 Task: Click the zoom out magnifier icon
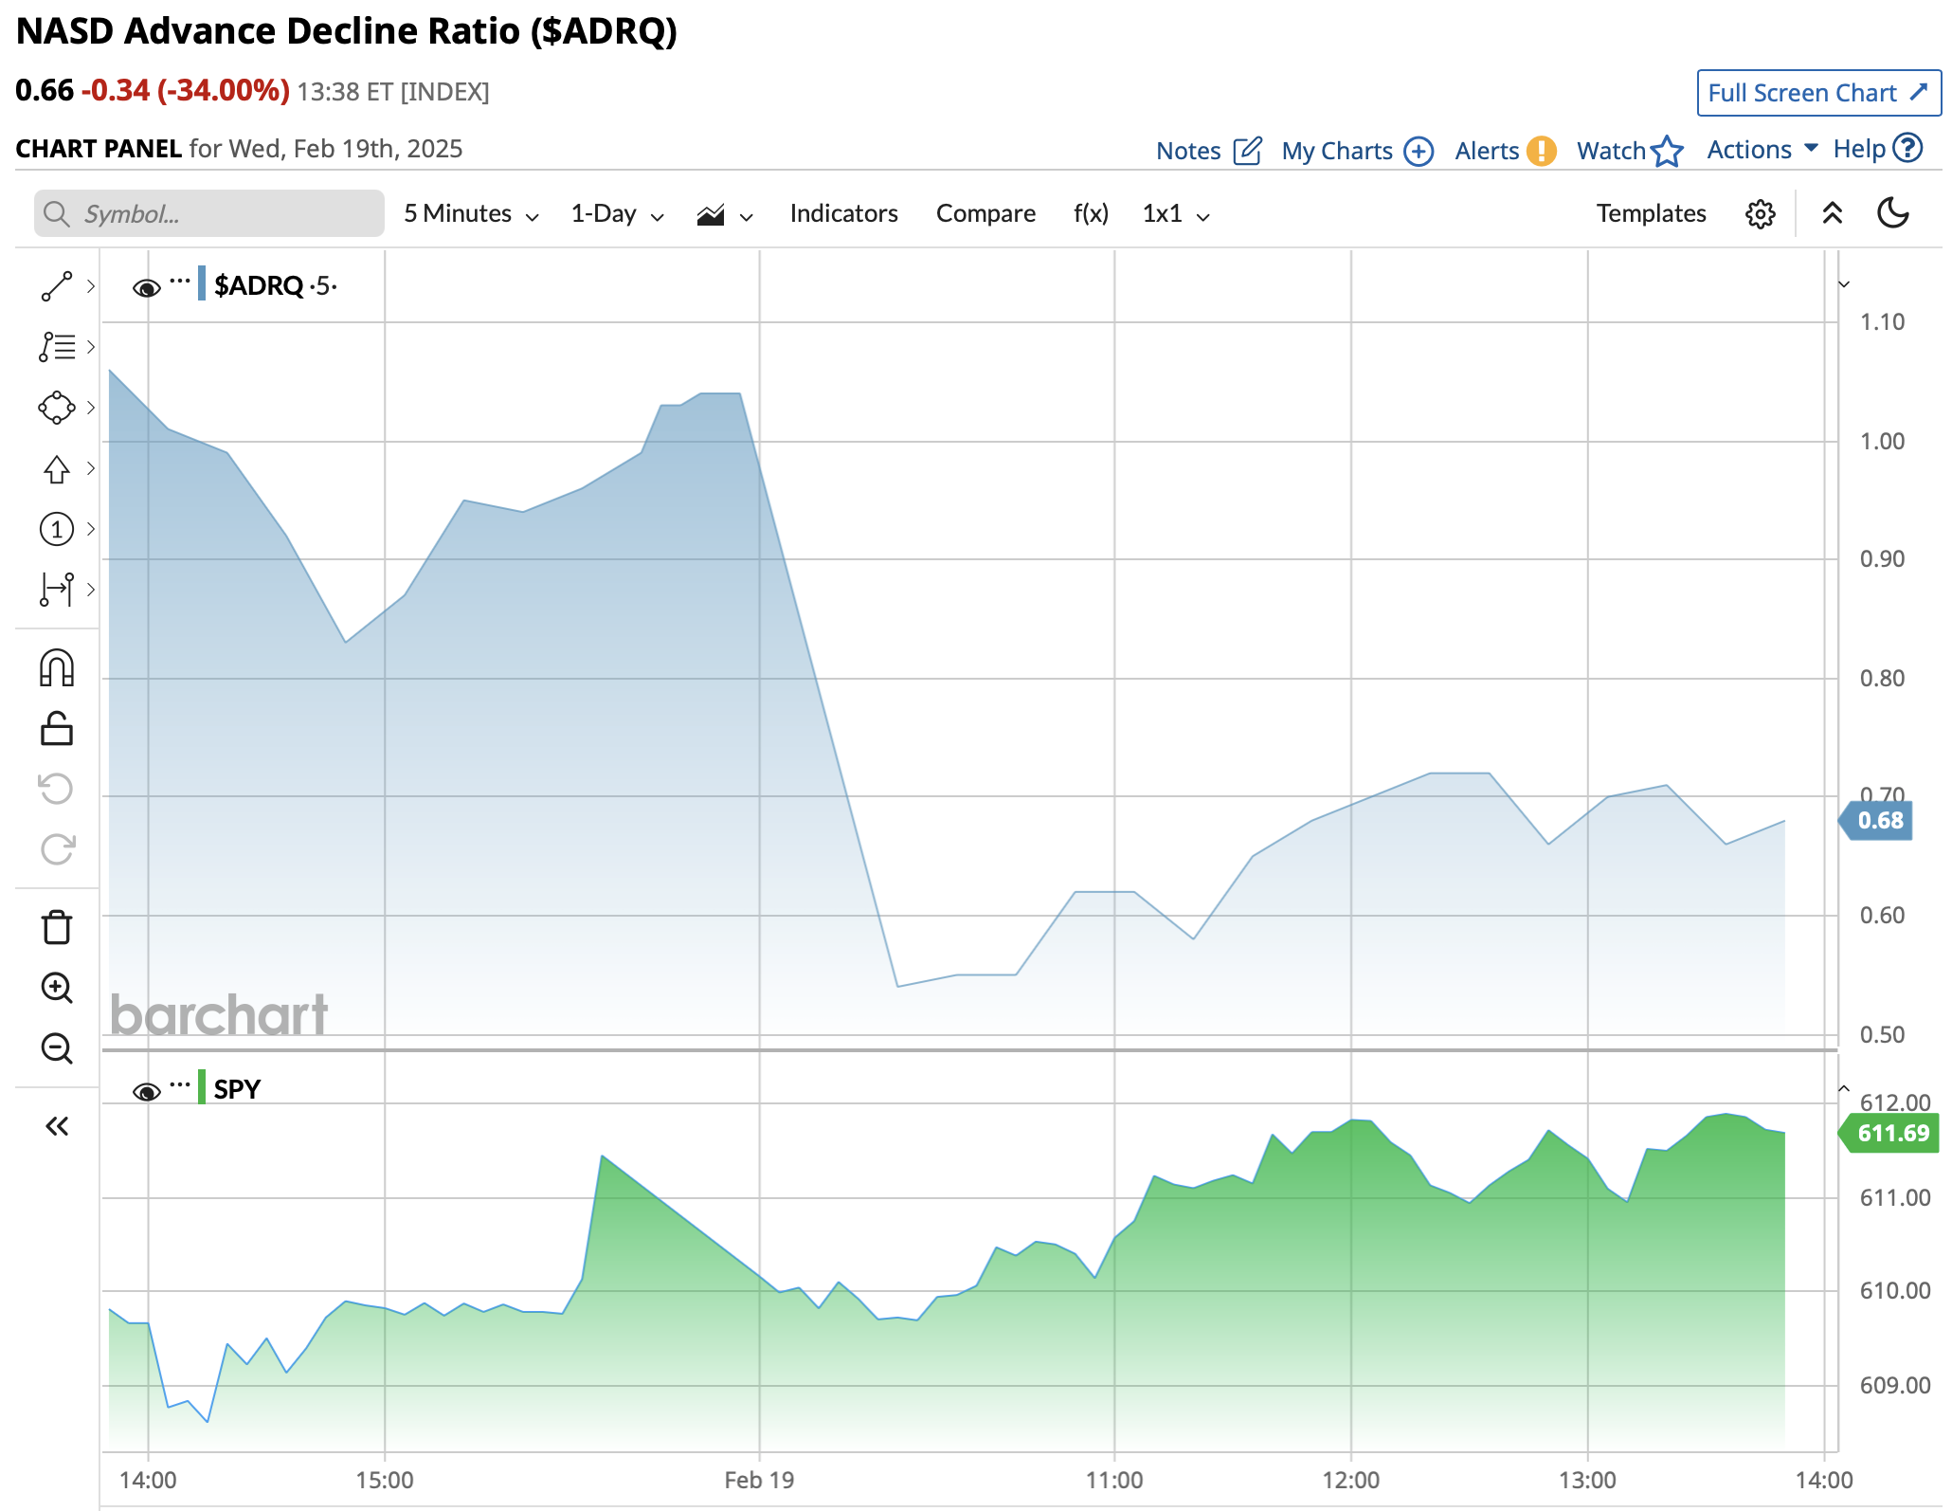point(57,1048)
